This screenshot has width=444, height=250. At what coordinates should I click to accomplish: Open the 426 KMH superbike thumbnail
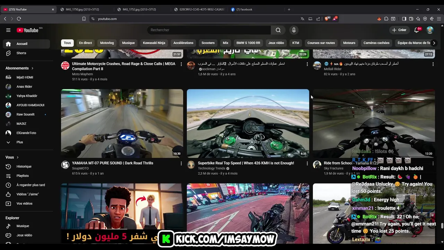click(x=248, y=123)
